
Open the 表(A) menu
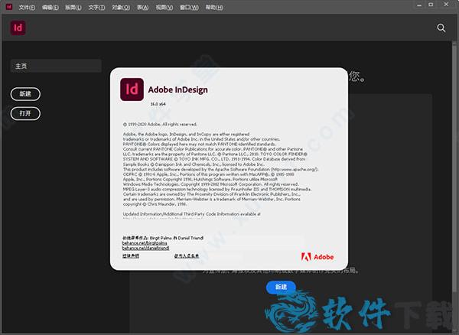pos(142,8)
